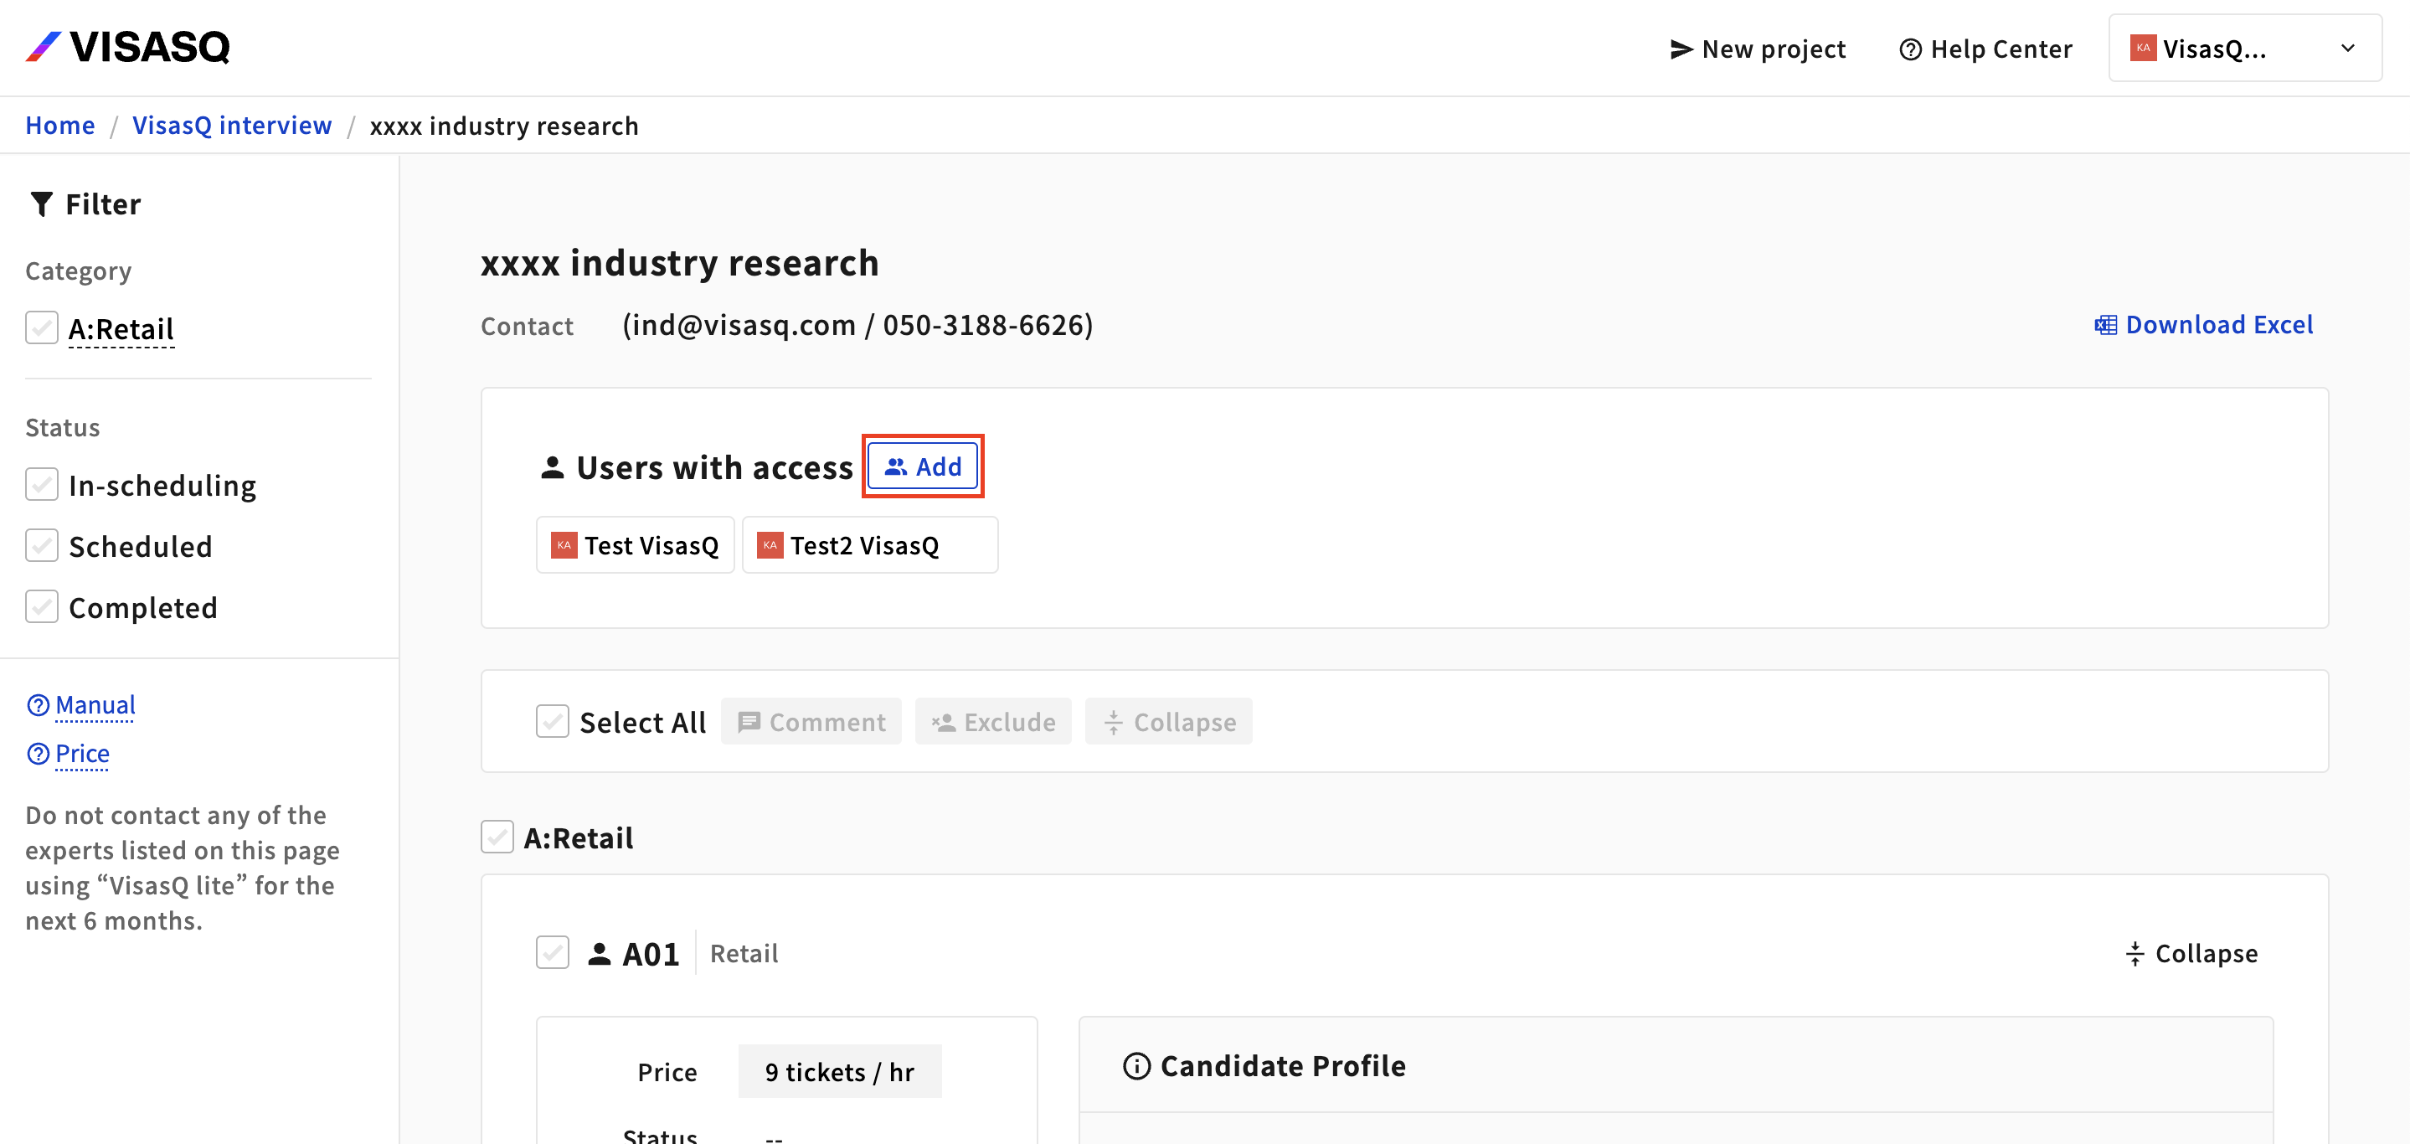Select the Test VisasQ user chip
Image resolution: width=2410 pixels, height=1144 pixels.
click(x=636, y=545)
